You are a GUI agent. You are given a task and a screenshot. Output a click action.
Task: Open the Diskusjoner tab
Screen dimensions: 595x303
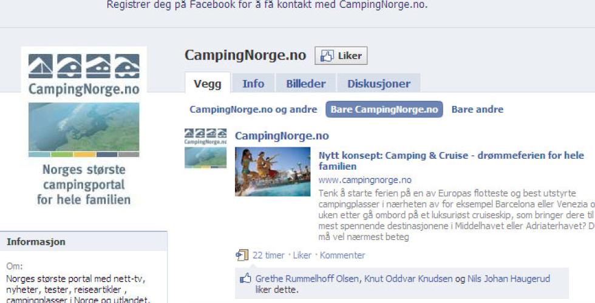tap(379, 84)
